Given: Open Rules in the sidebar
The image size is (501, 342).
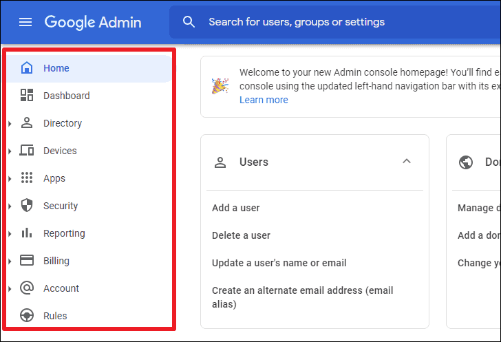Looking at the screenshot, I should pyautogui.click(x=89, y=316).
